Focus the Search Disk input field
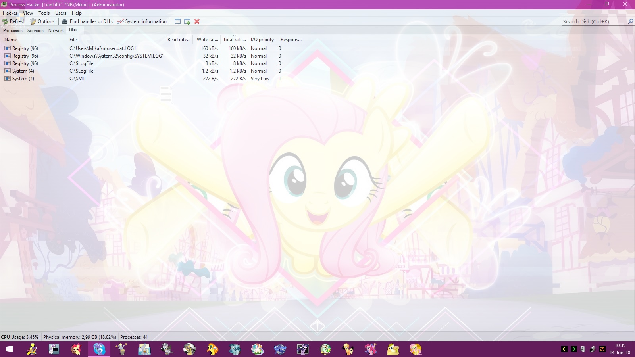Screen dimensions: 635x357 pos(594,21)
